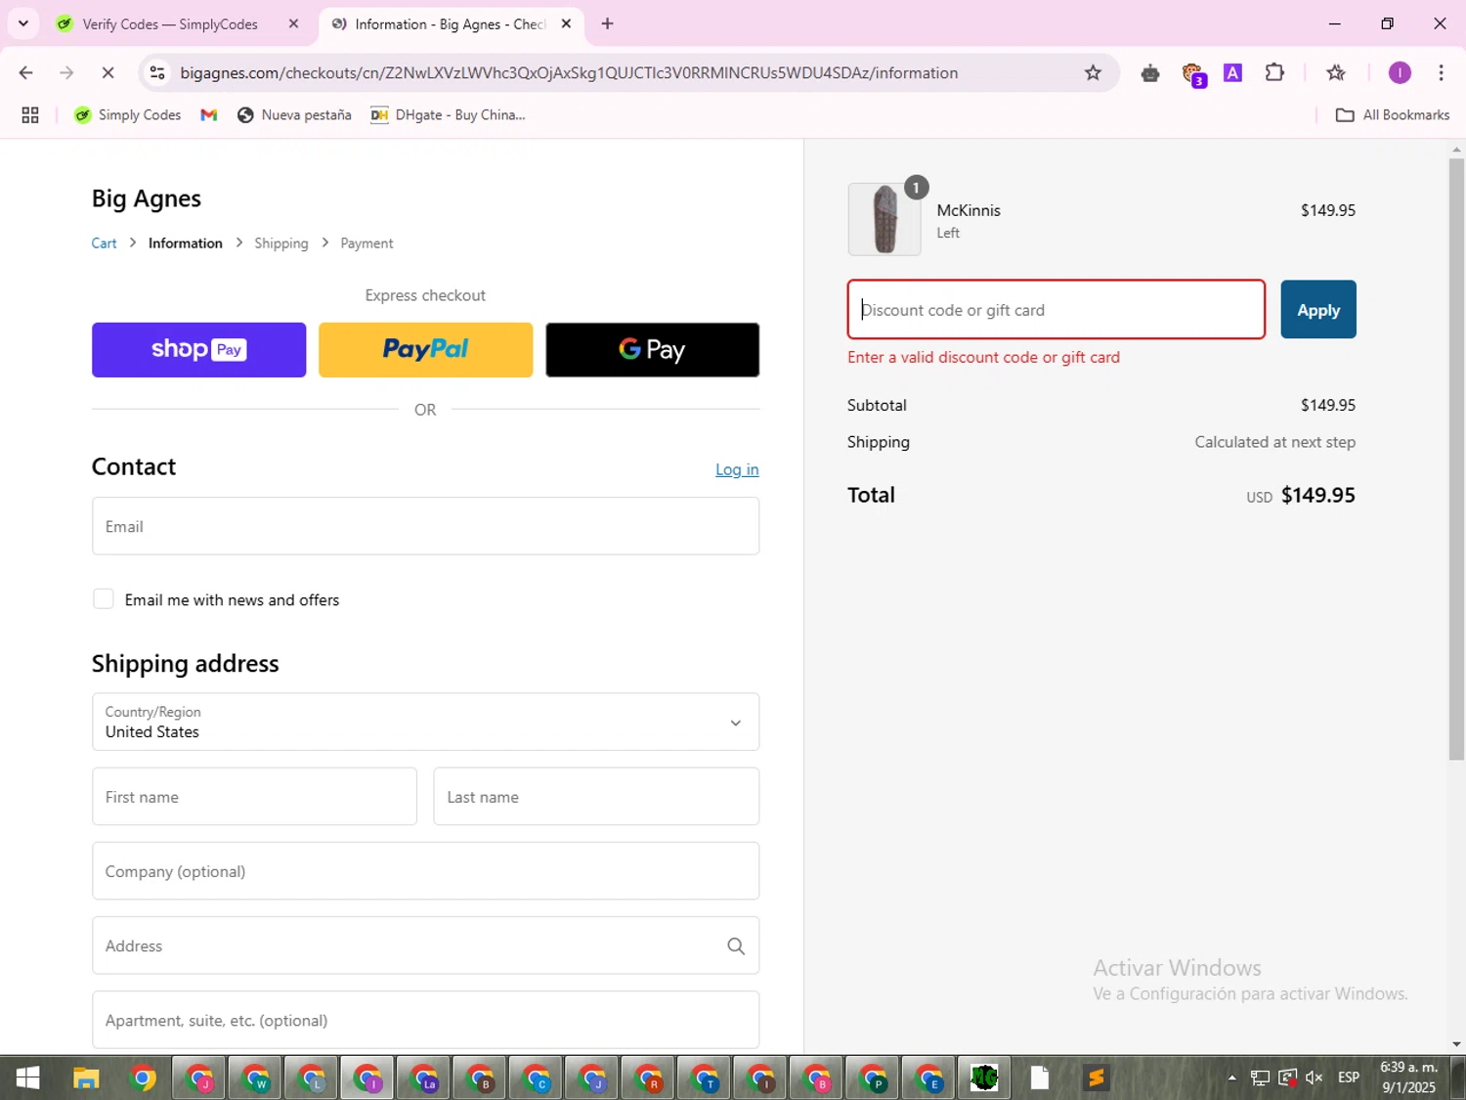Stop page loading with the X button

point(108,72)
